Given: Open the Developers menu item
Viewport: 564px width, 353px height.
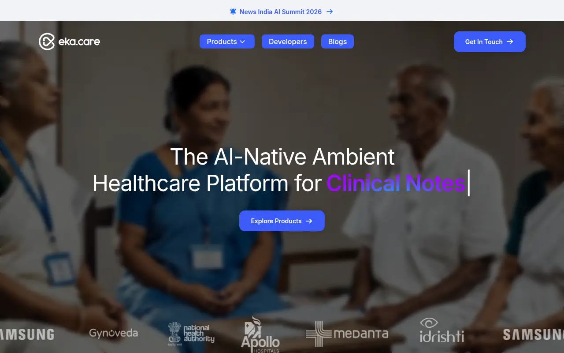Looking at the screenshot, I should click(288, 41).
